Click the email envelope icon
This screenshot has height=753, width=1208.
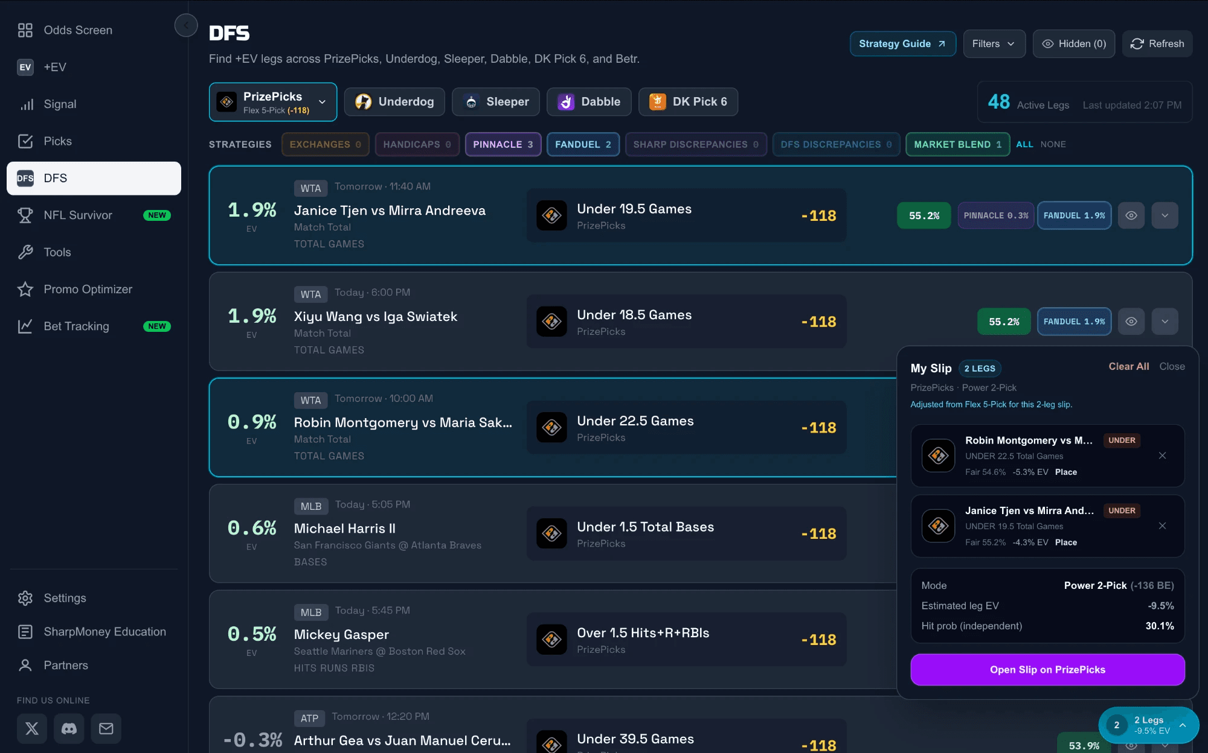pos(106,729)
